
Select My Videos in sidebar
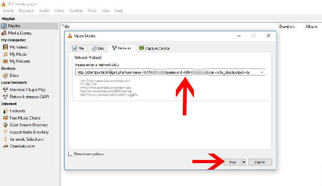[19, 47]
